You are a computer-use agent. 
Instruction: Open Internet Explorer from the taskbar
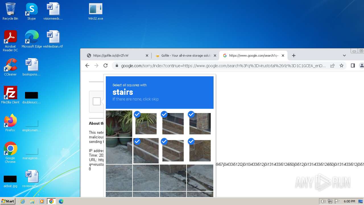point(23,201)
